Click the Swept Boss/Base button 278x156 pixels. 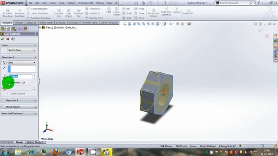click(37, 9)
